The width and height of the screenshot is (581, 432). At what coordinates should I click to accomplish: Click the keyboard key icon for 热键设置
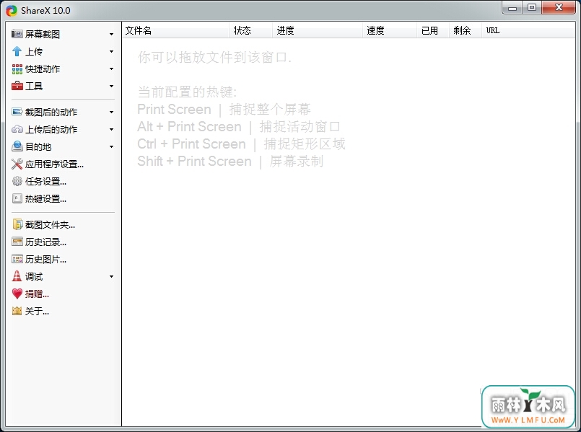tap(17, 199)
